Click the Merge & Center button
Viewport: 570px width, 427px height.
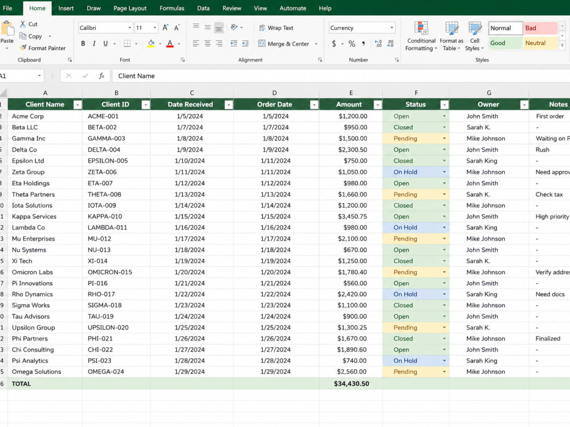tap(284, 44)
